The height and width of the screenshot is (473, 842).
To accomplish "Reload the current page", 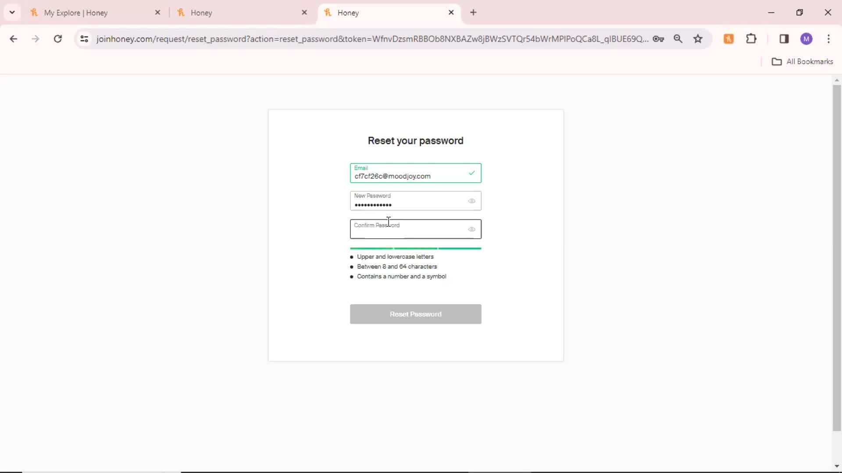I will click(x=57, y=39).
